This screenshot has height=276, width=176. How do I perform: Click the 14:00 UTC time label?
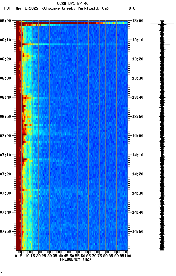tap(138, 136)
